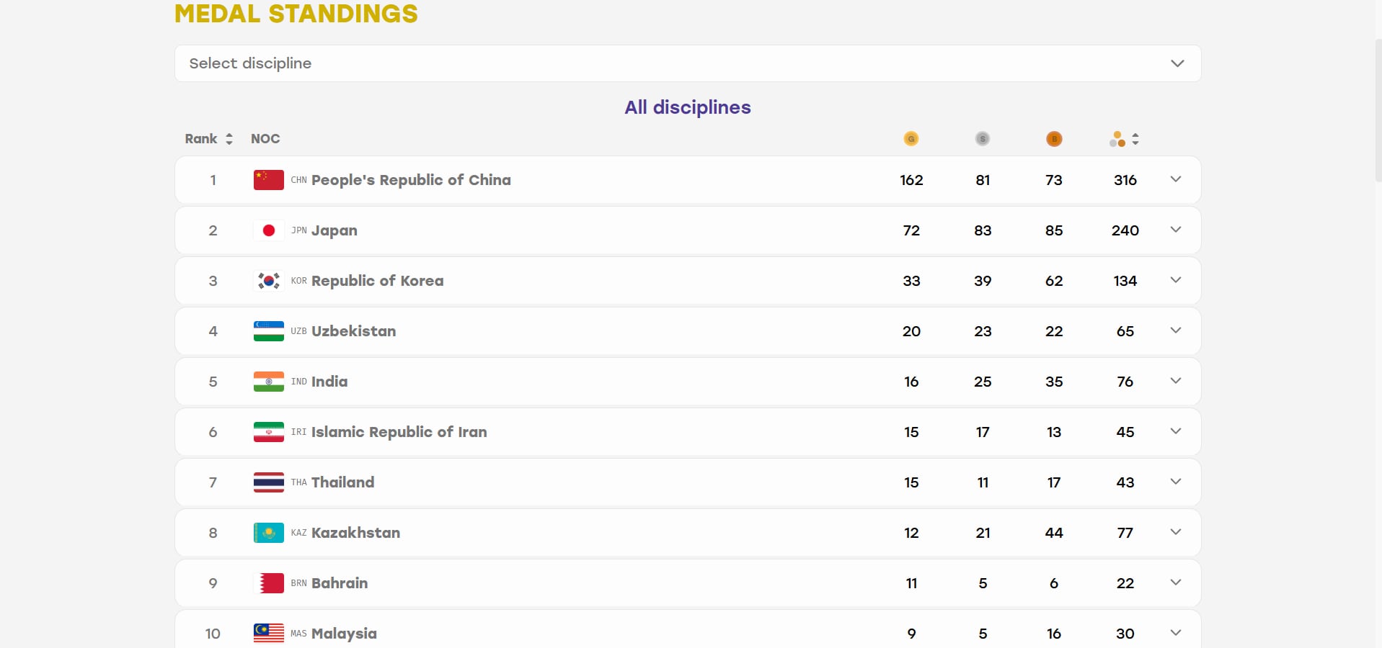Click the NOC column header
The width and height of the screenshot is (1382, 648).
[265, 139]
